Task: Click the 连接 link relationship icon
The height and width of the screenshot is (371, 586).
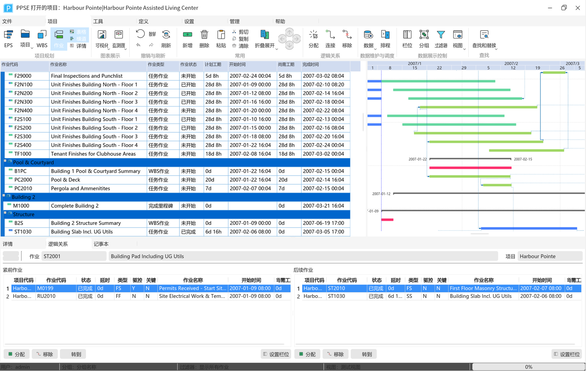Action: pyautogui.click(x=330, y=39)
